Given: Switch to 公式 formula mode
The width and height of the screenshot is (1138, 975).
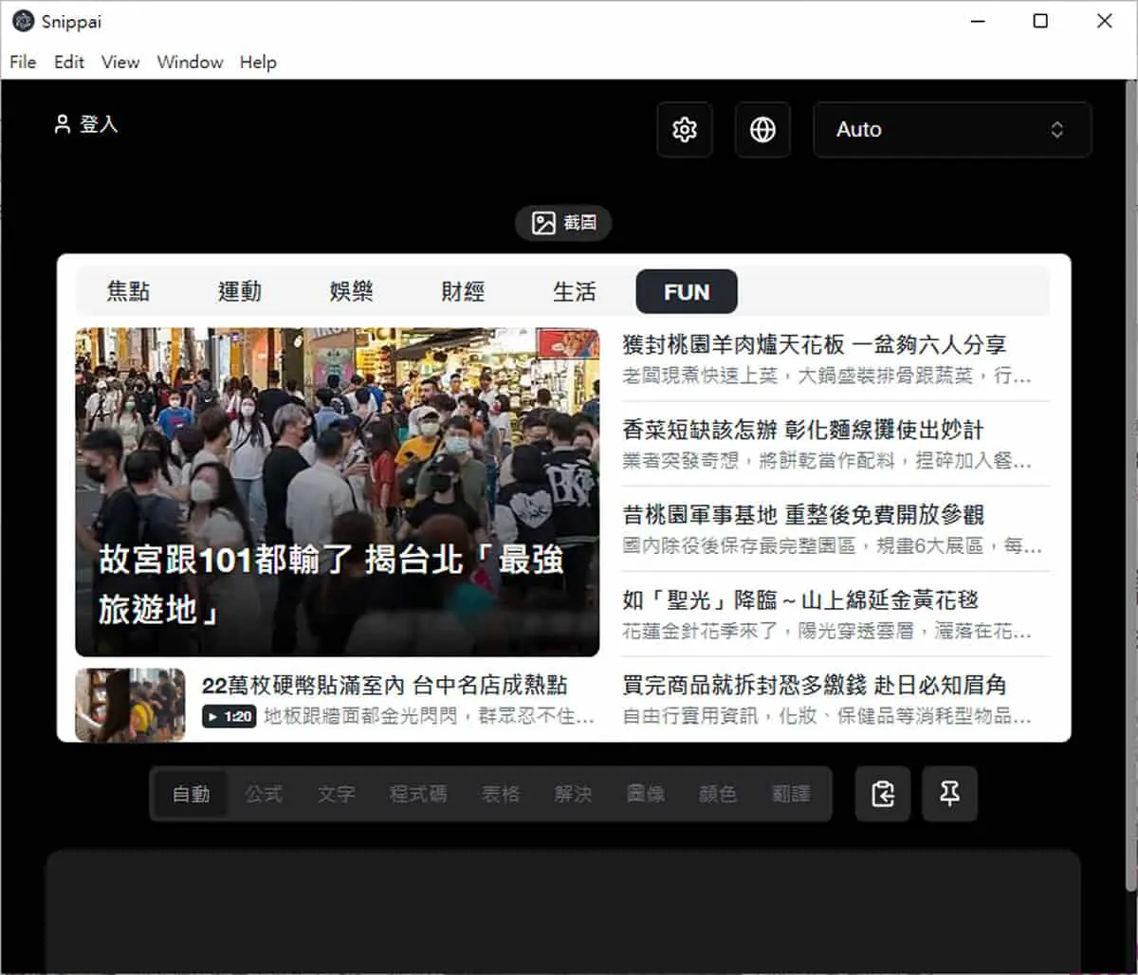Looking at the screenshot, I should pyautogui.click(x=264, y=794).
